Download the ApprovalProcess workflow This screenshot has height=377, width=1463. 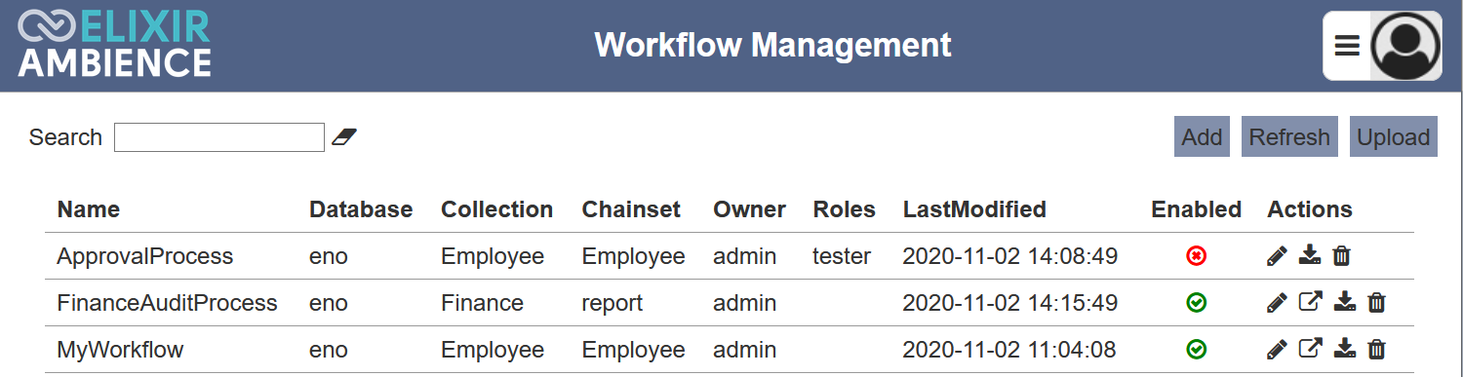[x=1310, y=256]
